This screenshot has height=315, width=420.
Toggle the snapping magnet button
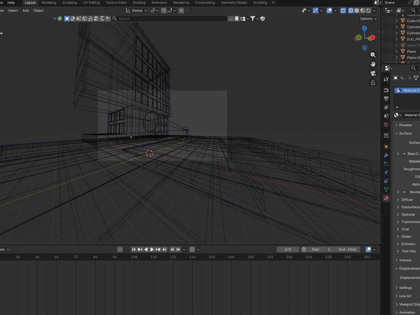click(164, 11)
